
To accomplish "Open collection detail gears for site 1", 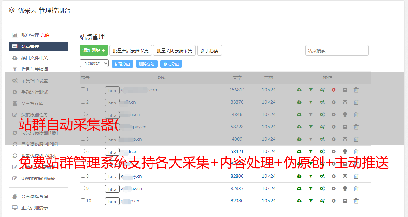I will (322, 90).
